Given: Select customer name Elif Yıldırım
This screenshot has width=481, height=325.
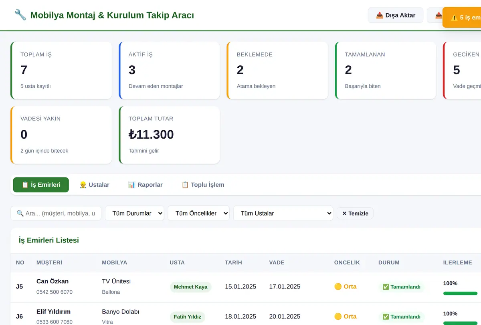Looking at the screenshot, I should coord(53,312).
